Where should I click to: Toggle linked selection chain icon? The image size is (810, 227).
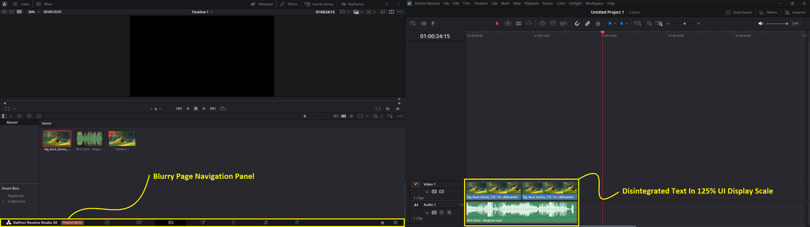coord(587,23)
